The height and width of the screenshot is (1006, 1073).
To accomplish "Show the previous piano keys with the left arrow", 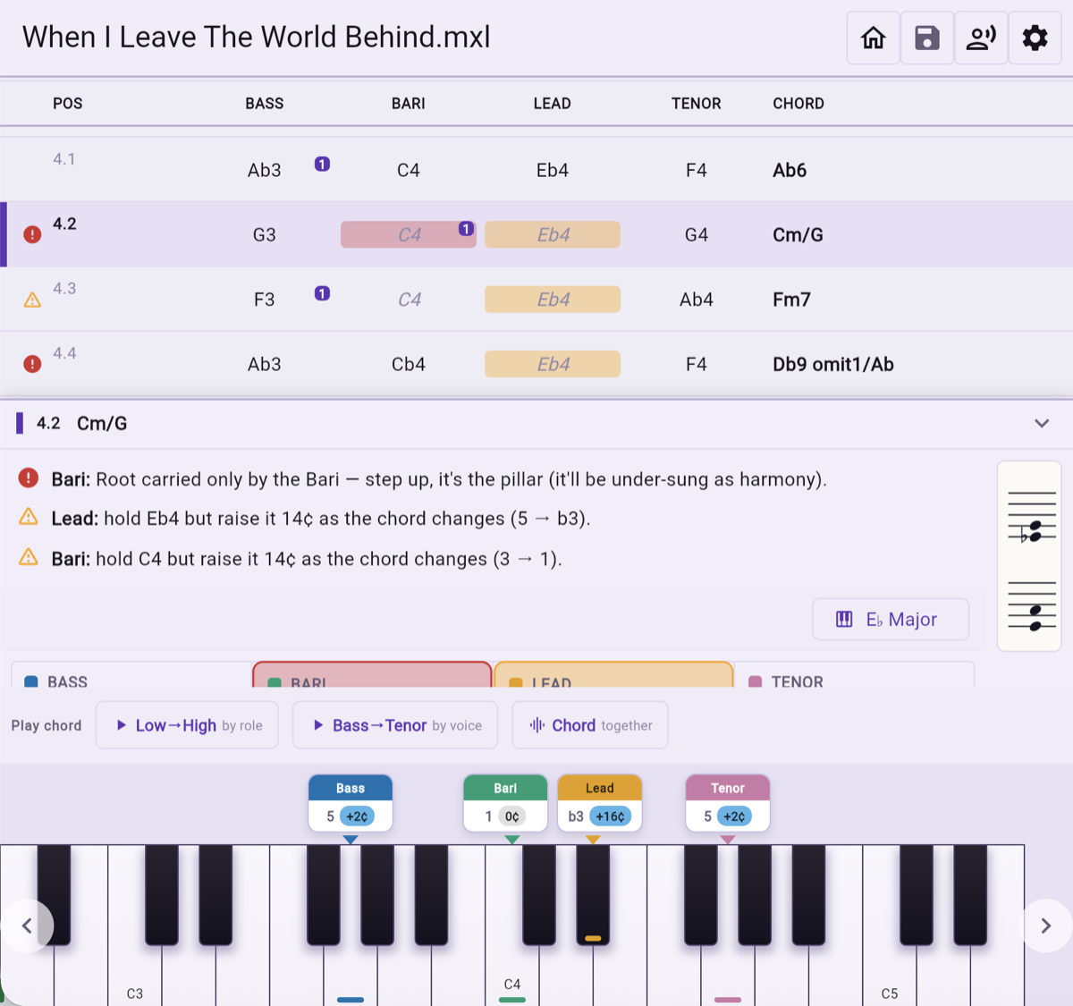I will point(27,926).
